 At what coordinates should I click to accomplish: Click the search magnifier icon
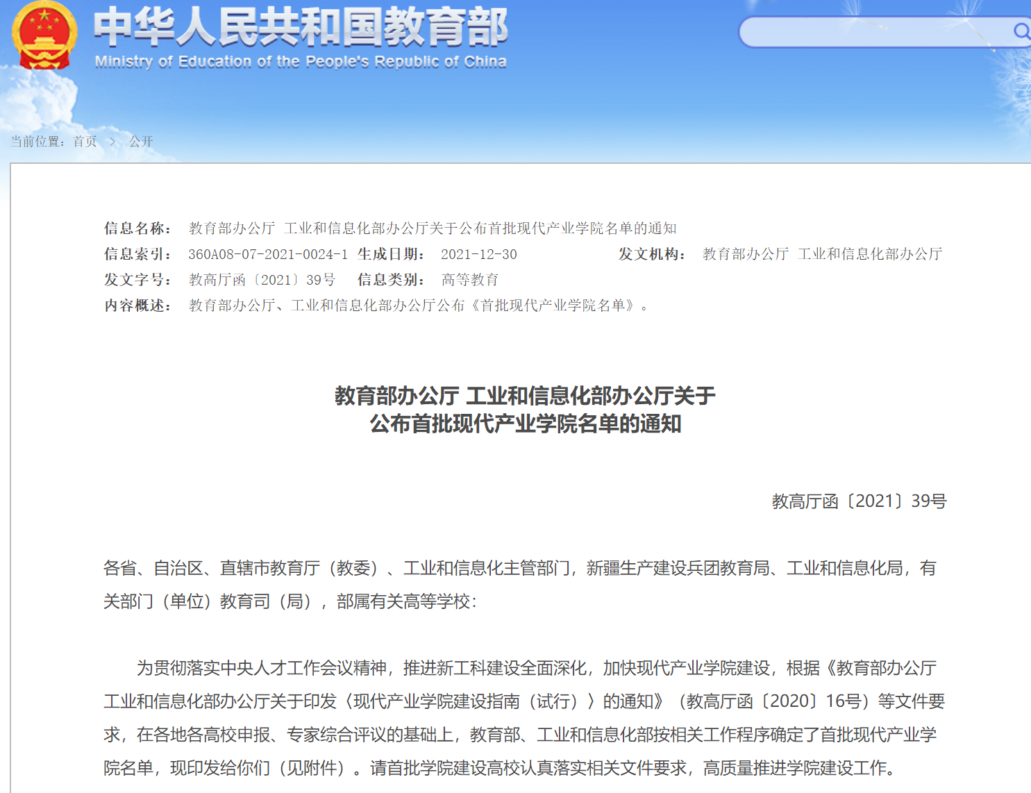[1021, 31]
